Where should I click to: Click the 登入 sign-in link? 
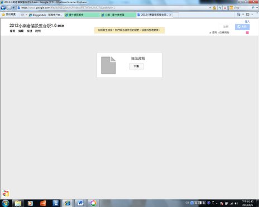click(247, 22)
